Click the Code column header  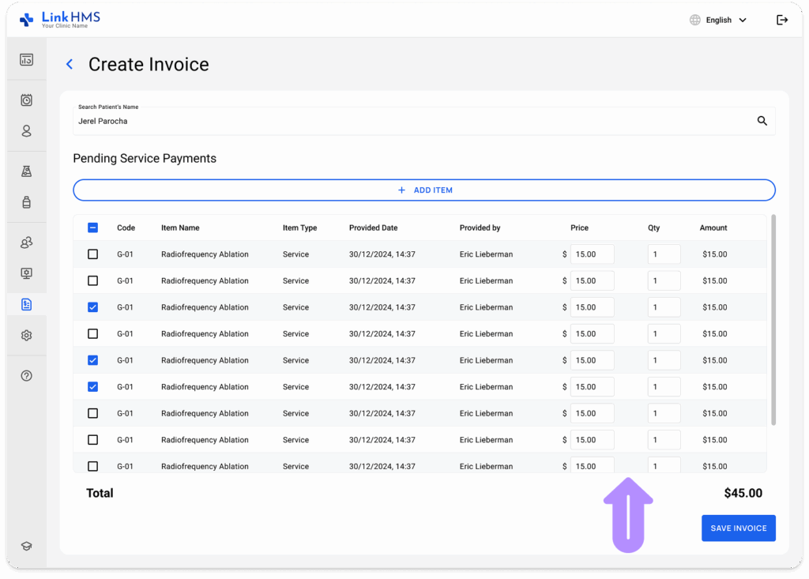[126, 227]
